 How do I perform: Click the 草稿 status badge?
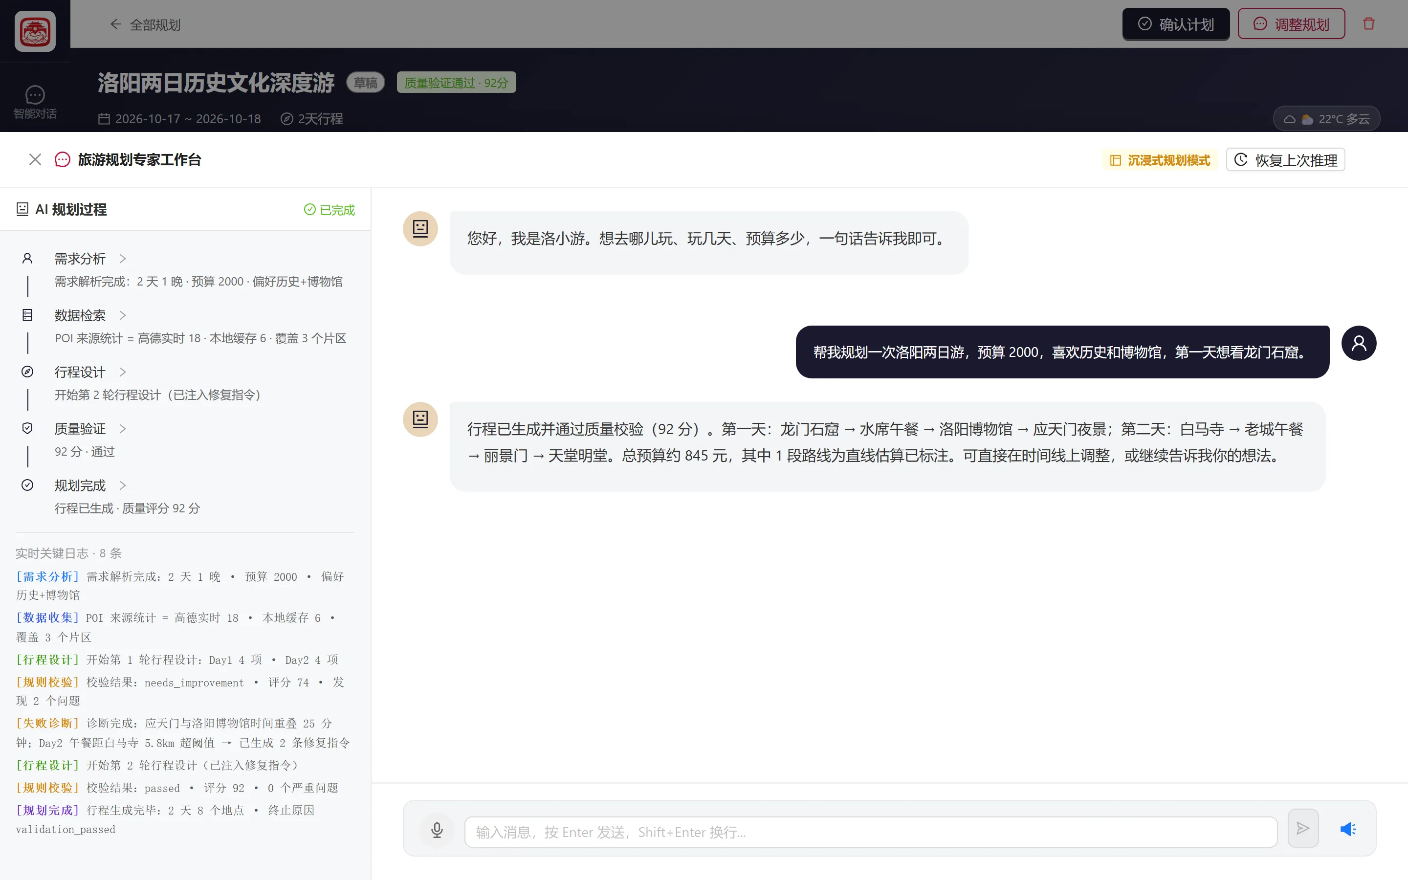[365, 83]
